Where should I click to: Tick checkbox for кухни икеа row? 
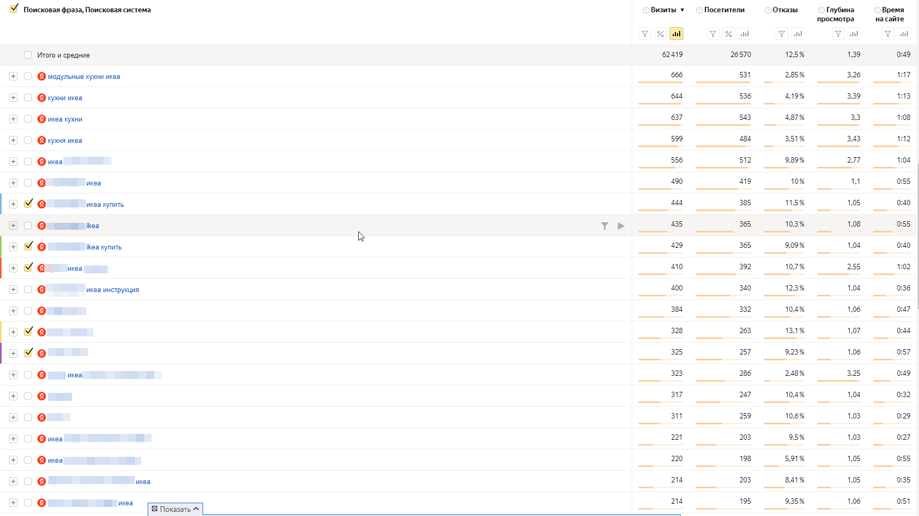[28, 98]
